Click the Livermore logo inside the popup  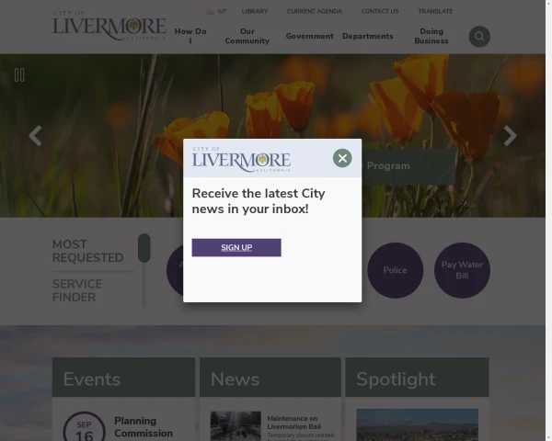pos(241,159)
